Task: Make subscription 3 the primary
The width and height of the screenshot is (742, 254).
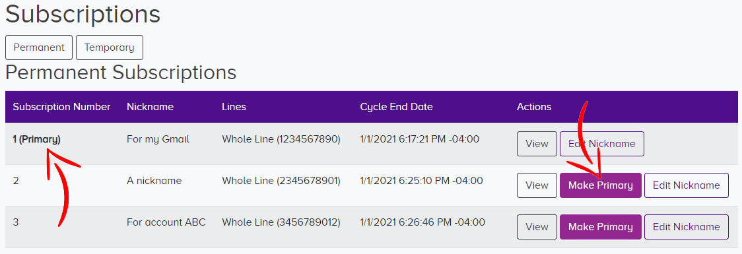Action: pos(601,227)
